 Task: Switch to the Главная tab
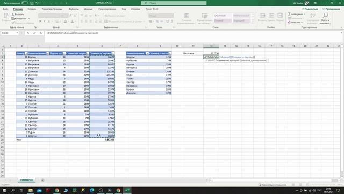click(x=18, y=9)
